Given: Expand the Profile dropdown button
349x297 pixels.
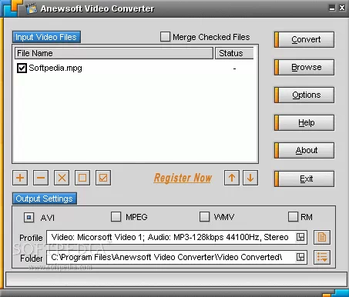Looking at the screenshot, I should pos(300,237).
